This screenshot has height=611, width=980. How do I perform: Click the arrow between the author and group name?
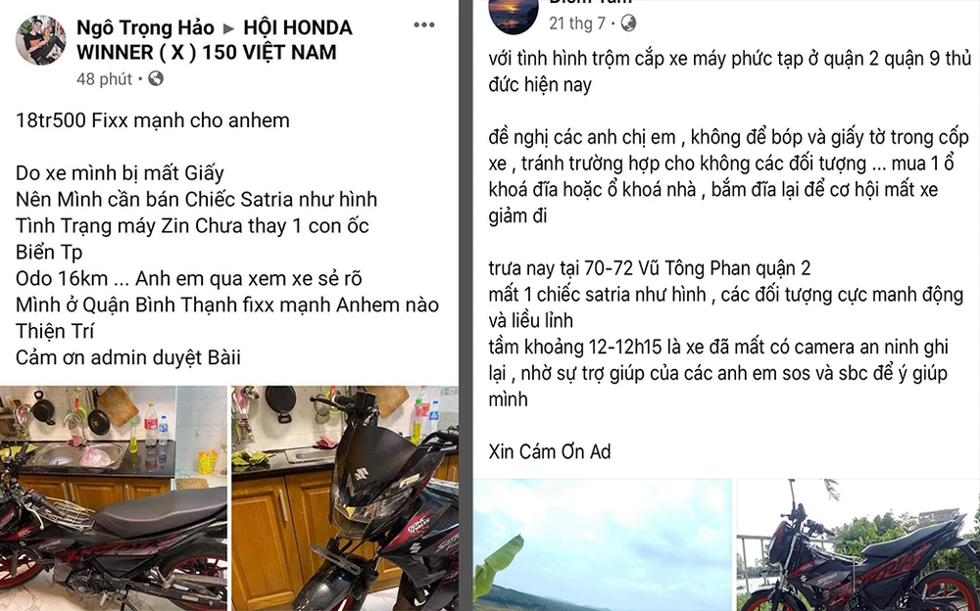point(228,28)
